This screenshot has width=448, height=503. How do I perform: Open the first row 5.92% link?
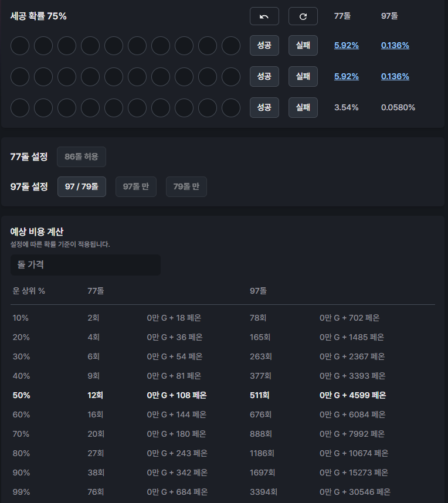point(347,45)
